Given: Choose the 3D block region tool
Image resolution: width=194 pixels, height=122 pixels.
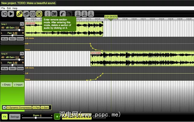Looking at the screenshot, I should pos(26,14).
